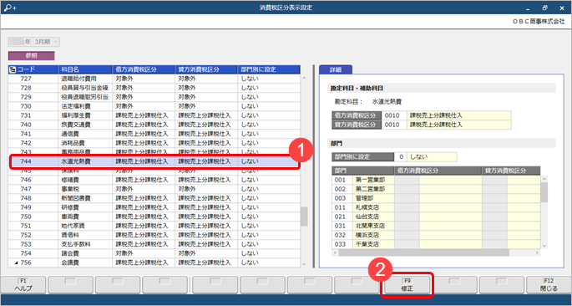Select department 011 札幌支店
572x306 pixels.
(436, 207)
